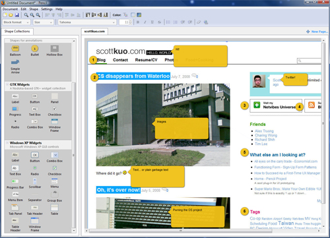
Task: Toggle bold text formatting
Action: (138, 22)
